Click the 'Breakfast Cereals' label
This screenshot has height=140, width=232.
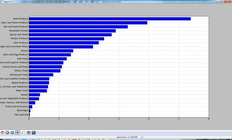pyautogui.click(x=19, y=30)
